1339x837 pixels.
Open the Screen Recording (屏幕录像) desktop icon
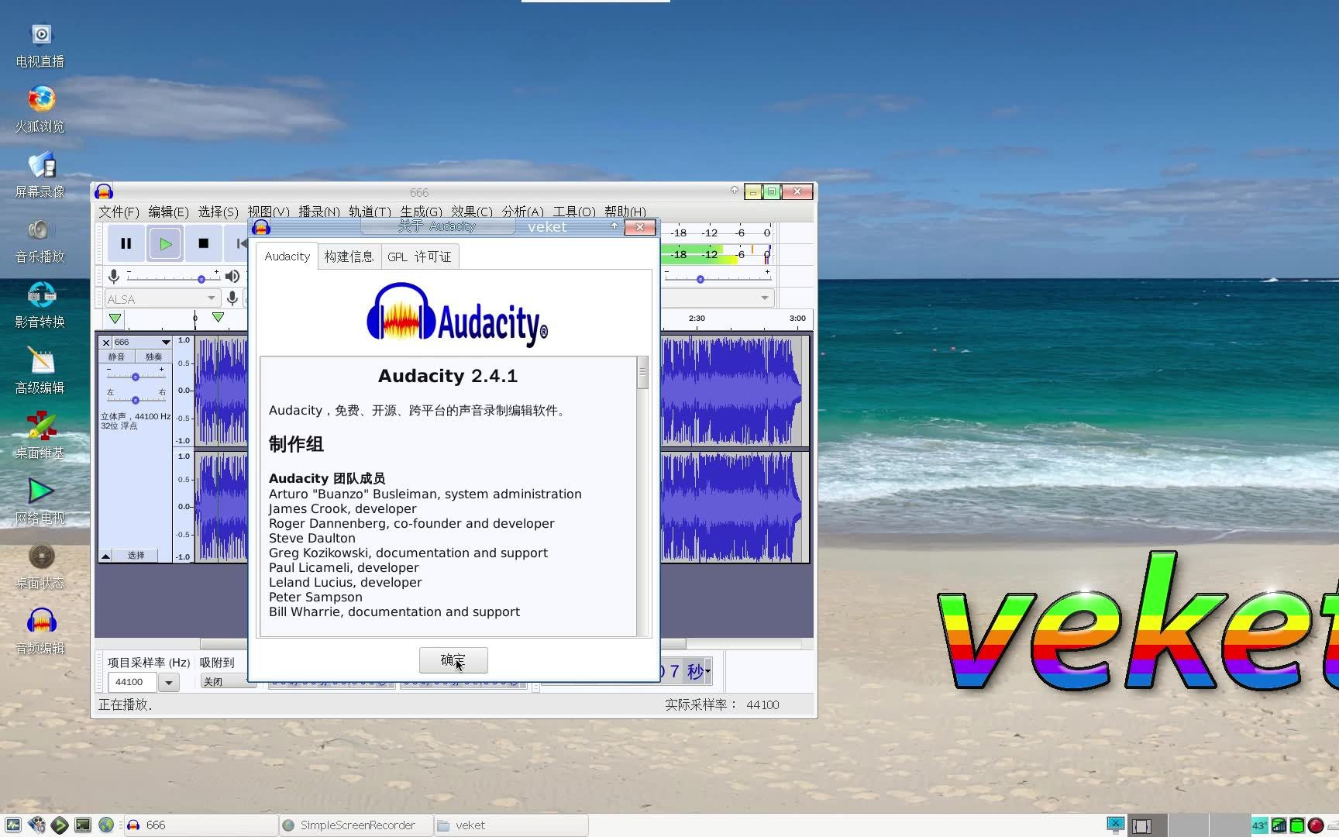point(41,175)
